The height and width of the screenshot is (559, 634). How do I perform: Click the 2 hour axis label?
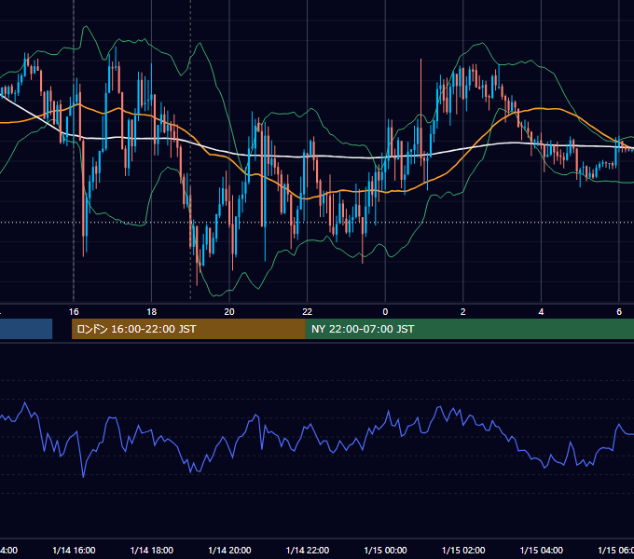point(463,312)
